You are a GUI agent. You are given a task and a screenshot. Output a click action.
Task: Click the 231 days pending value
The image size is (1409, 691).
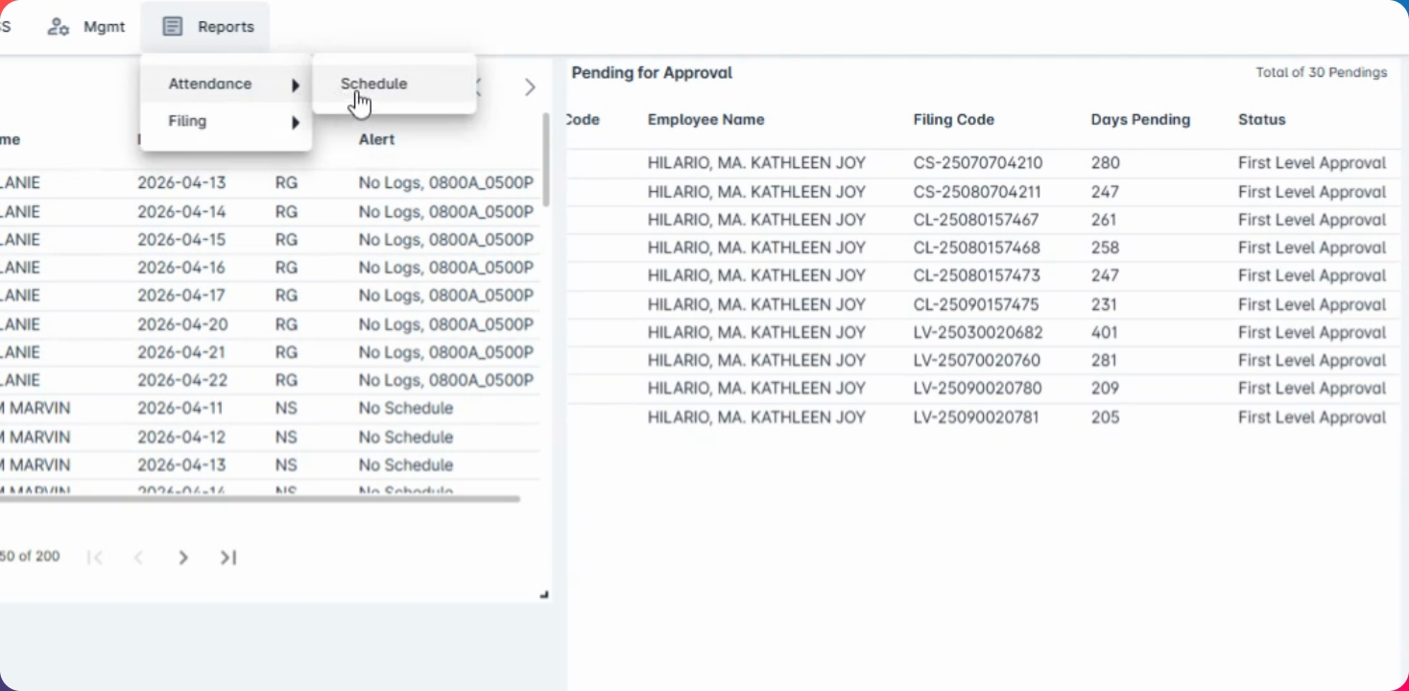pyautogui.click(x=1105, y=304)
